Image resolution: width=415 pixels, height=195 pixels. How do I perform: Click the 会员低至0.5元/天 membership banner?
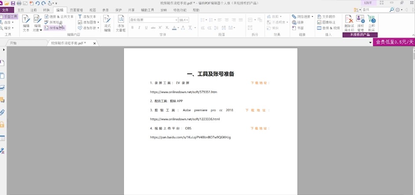tap(394, 42)
